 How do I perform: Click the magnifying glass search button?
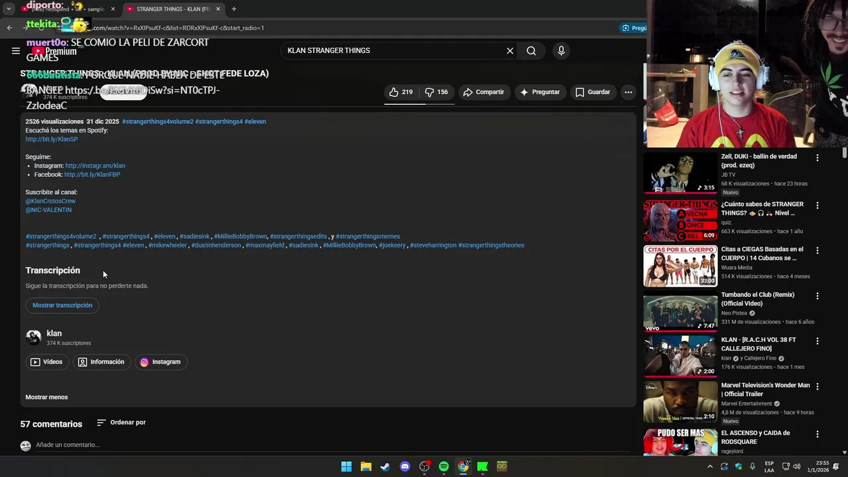pyautogui.click(x=531, y=50)
